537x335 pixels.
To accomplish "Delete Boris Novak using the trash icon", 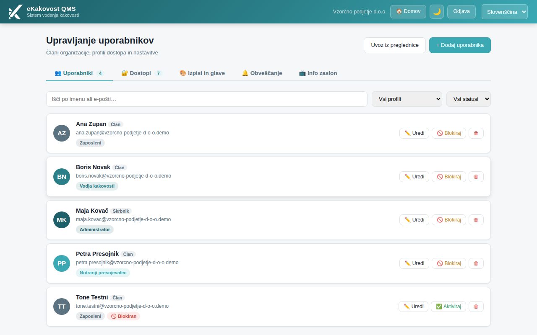I will point(476,177).
